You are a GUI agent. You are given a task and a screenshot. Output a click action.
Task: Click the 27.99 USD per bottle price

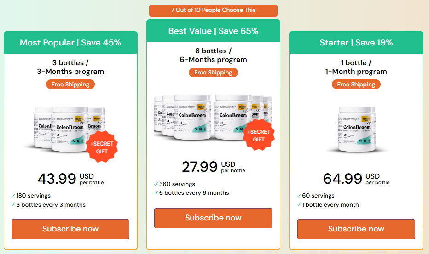[x=214, y=167]
